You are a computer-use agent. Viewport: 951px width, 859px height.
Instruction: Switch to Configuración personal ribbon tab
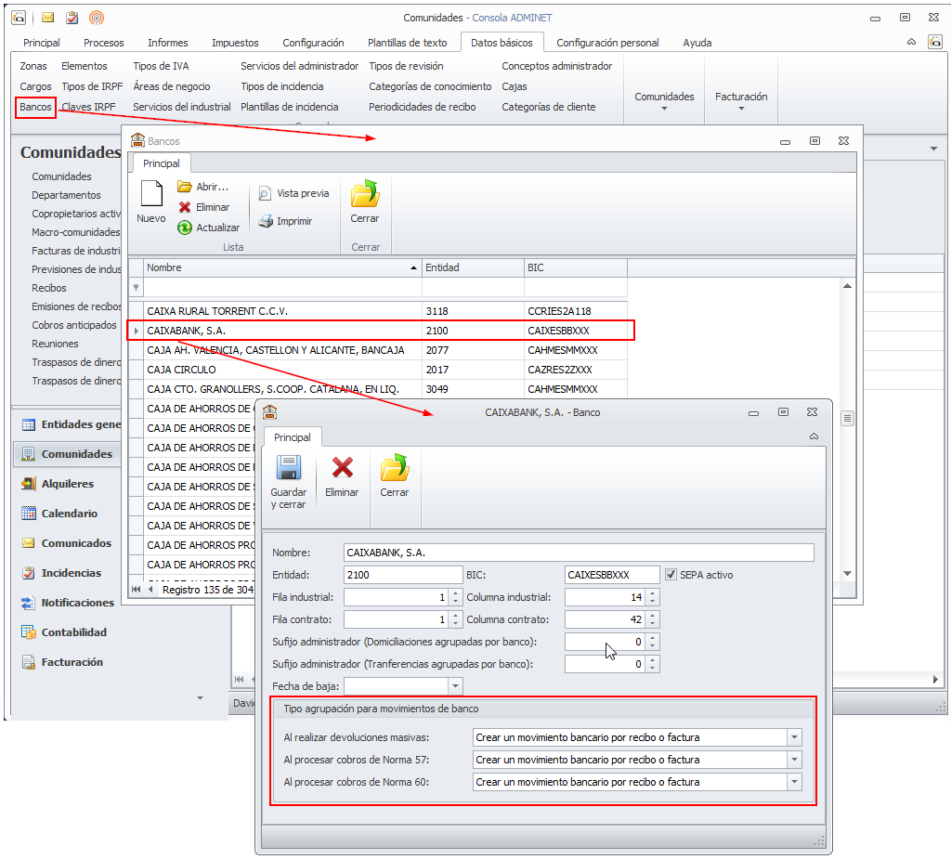607,43
